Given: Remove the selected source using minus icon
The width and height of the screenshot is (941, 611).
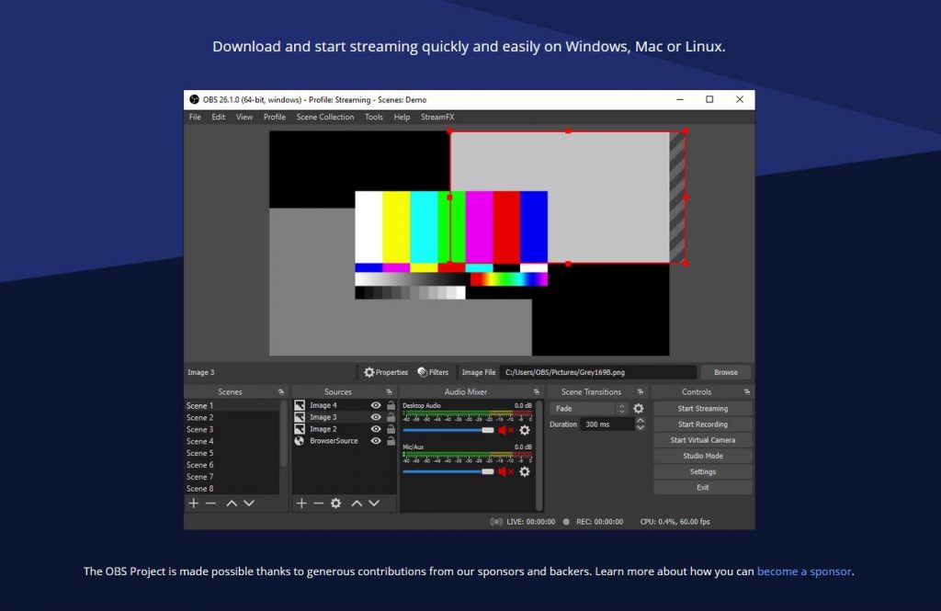Looking at the screenshot, I should tap(318, 504).
